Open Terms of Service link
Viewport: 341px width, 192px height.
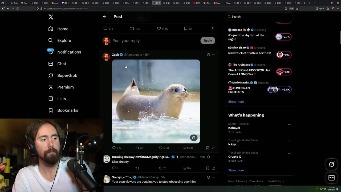(236, 181)
